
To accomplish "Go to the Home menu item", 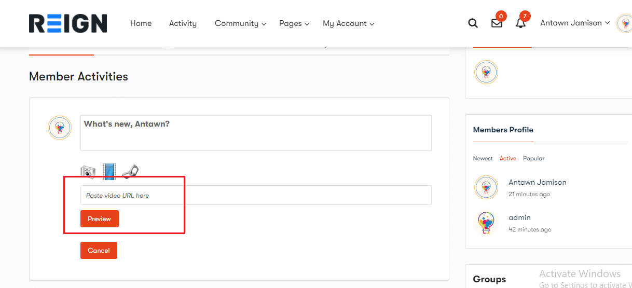I will point(141,23).
